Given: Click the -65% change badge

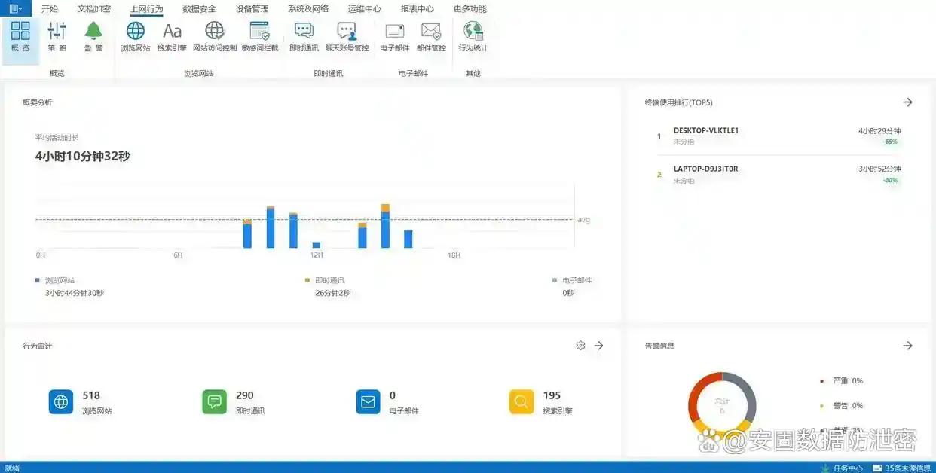Looking at the screenshot, I should [891, 142].
